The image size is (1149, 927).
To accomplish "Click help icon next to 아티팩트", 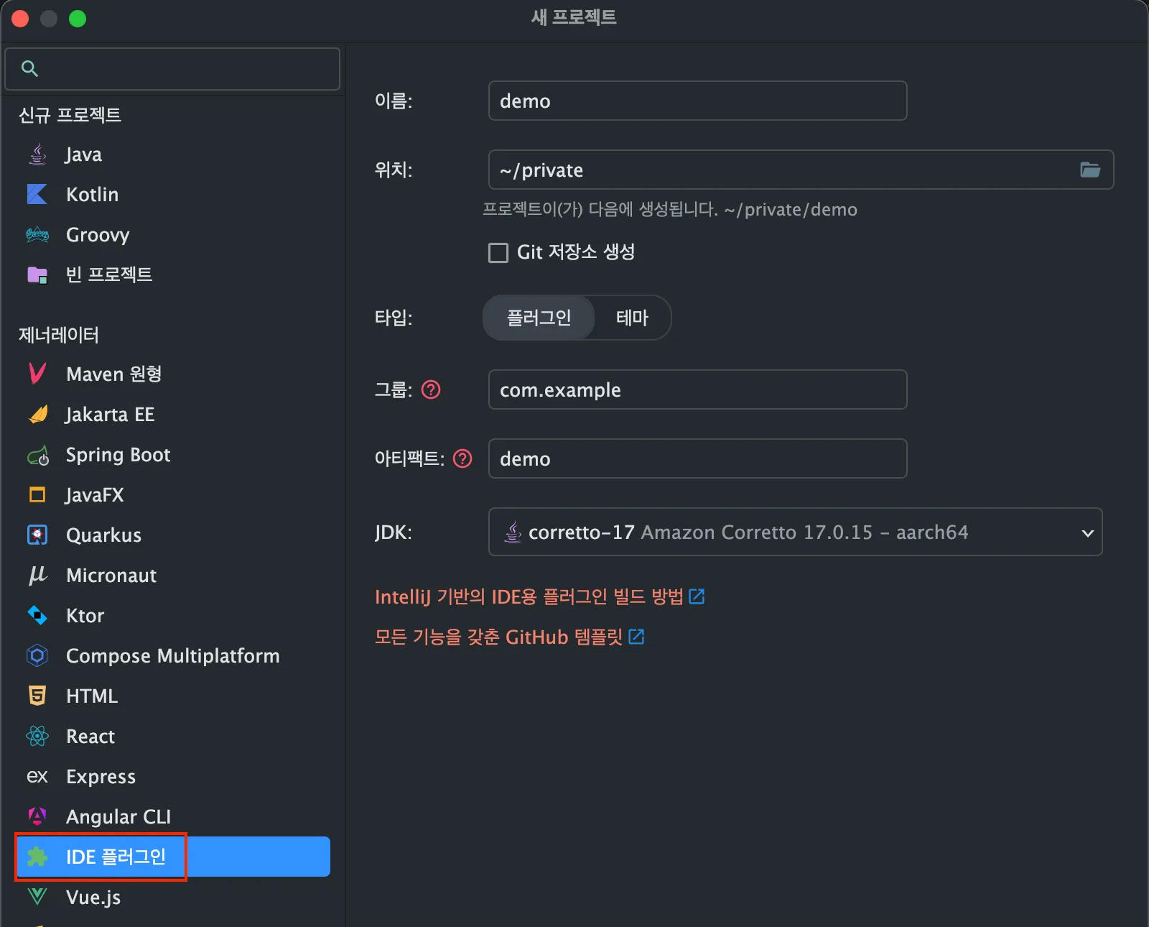I will (x=463, y=458).
